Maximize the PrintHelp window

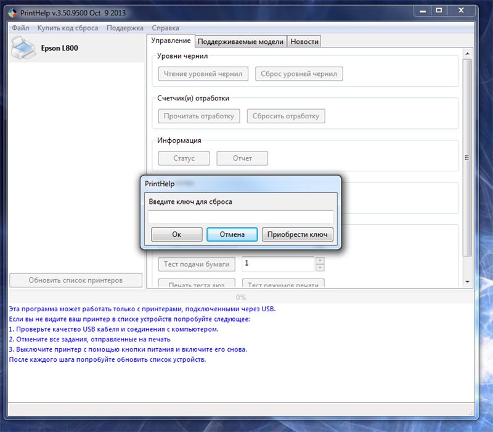point(439,10)
